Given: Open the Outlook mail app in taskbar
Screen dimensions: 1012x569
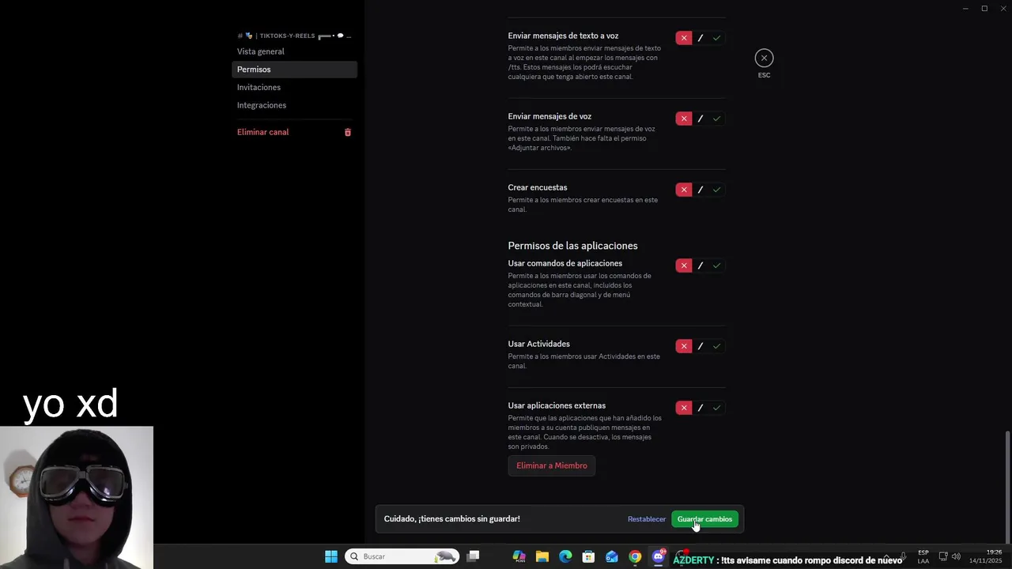Looking at the screenshot, I should pos(612,556).
